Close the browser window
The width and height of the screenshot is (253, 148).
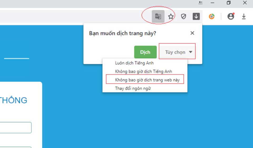tap(245, 3)
